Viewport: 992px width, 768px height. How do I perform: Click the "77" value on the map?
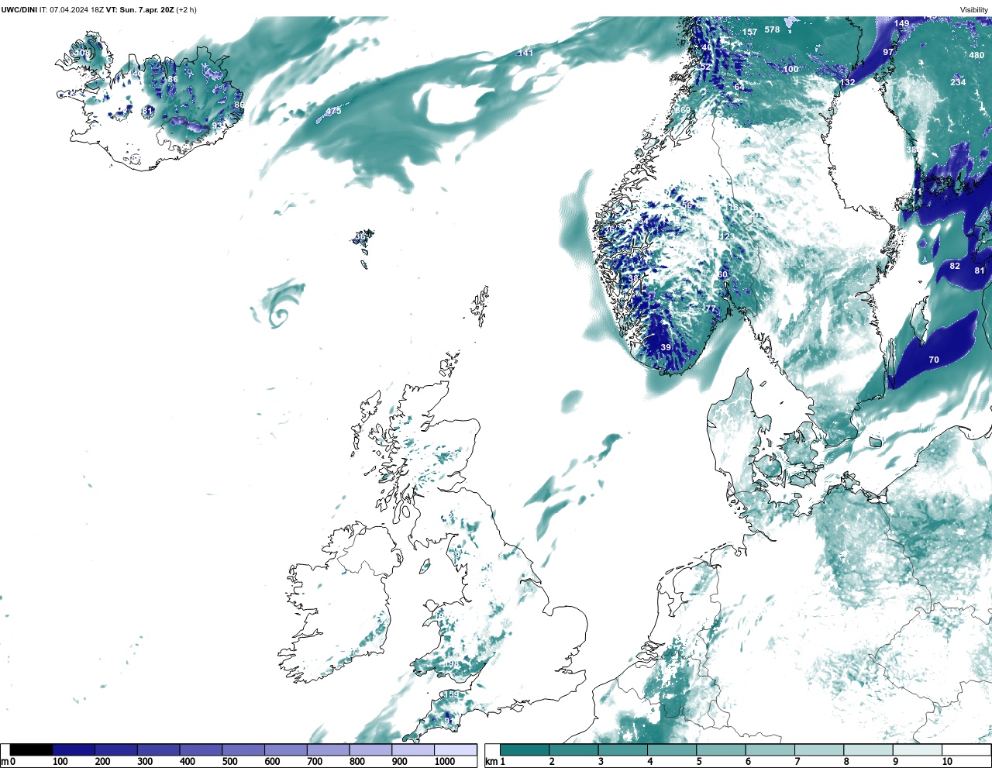tap(709, 308)
